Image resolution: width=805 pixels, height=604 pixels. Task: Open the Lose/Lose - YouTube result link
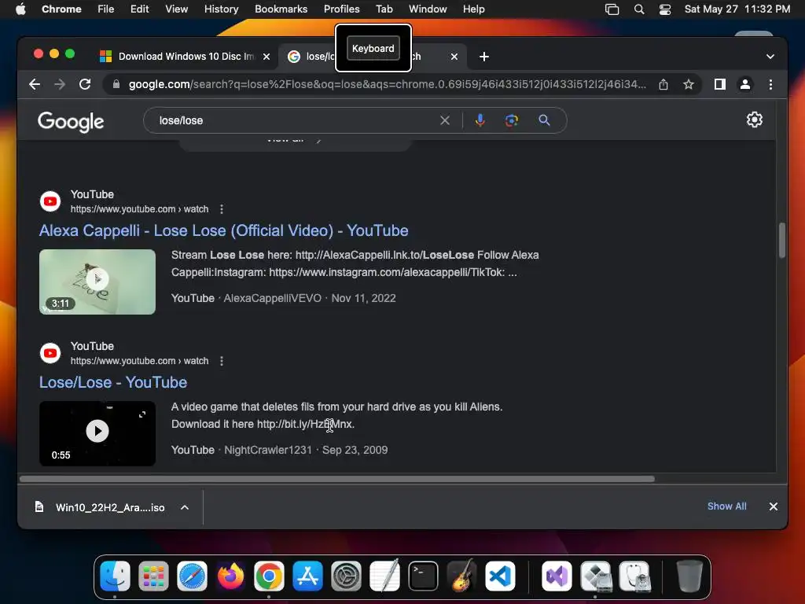pos(113,383)
